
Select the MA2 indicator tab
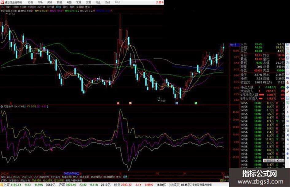coord(75,177)
